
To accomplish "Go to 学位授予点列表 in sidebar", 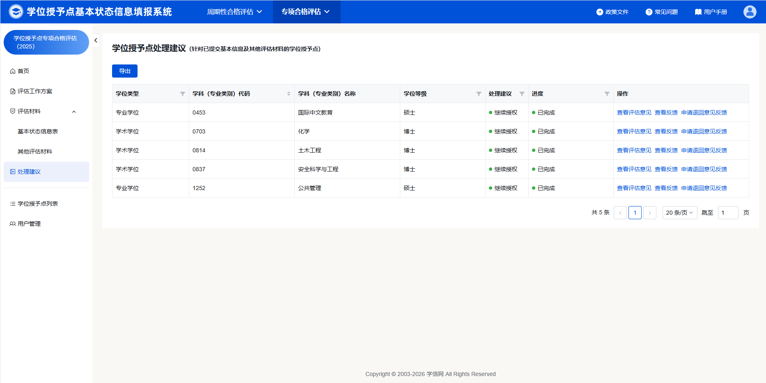I will (x=38, y=204).
